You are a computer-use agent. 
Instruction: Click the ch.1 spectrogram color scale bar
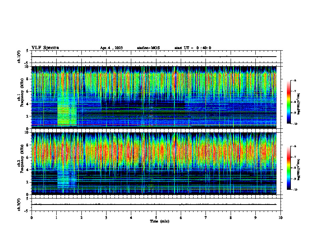(x=289, y=102)
